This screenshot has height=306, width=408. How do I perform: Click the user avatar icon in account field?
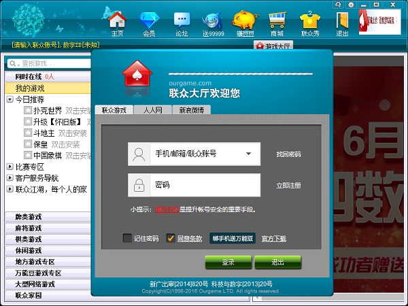point(139,154)
